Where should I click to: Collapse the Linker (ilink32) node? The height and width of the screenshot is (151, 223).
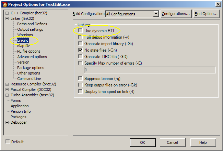[7, 18]
